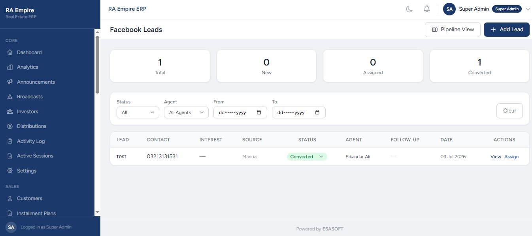Switch to Pipeline View
Image resolution: width=532 pixels, height=236 pixels.
(x=453, y=30)
